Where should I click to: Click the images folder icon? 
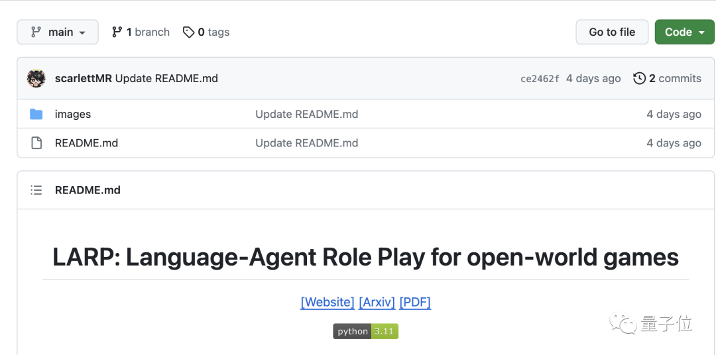click(x=36, y=114)
